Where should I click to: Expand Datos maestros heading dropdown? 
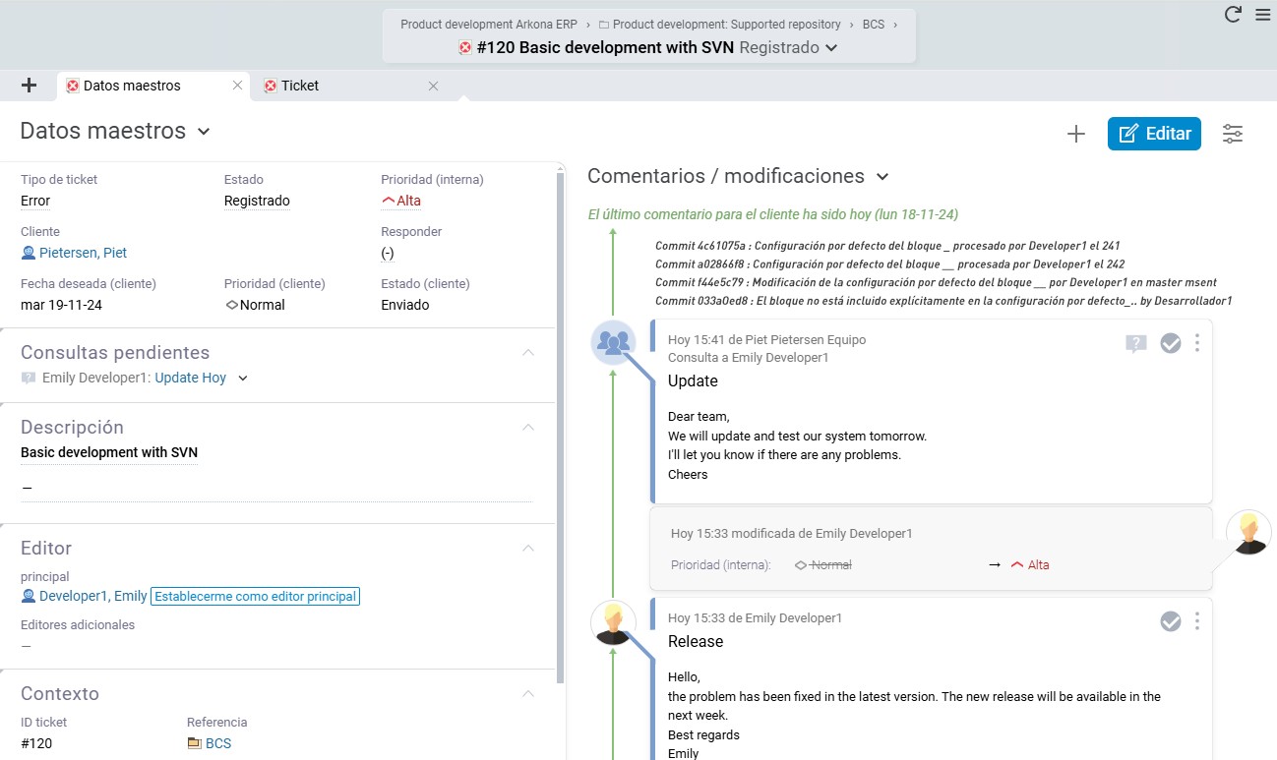(x=204, y=132)
